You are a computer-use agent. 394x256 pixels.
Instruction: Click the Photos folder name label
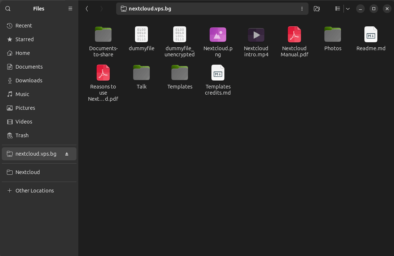(333, 48)
